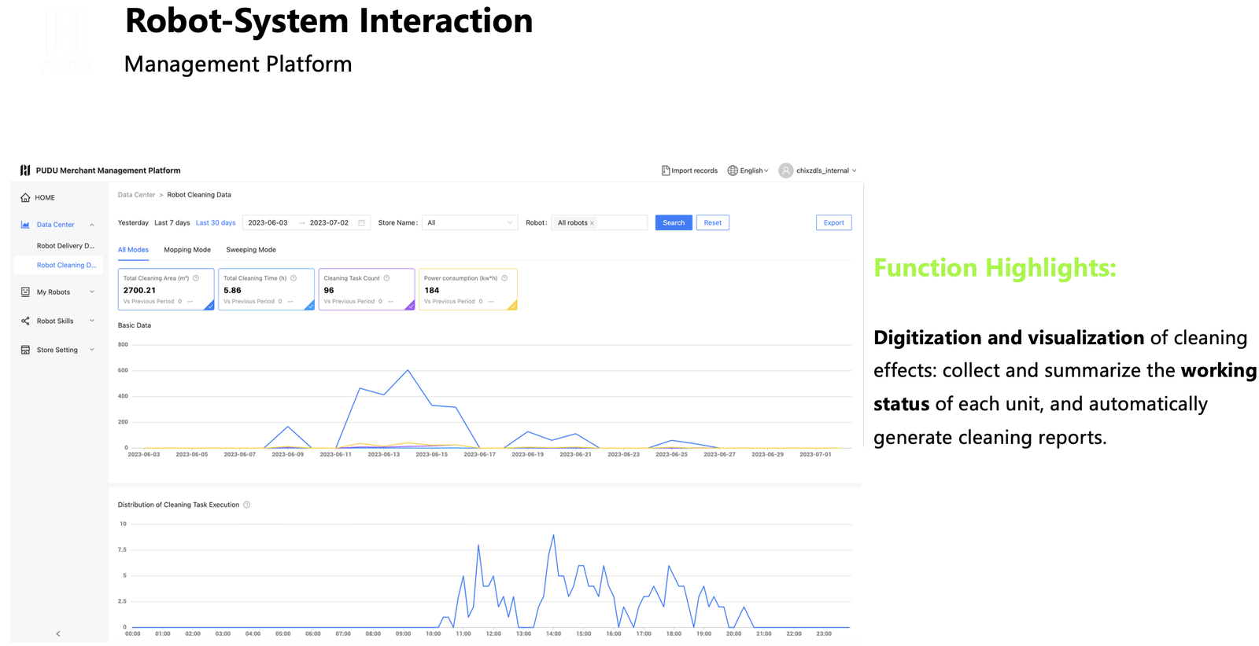Open the Store Name dropdown
This screenshot has height=646, width=1259.
(470, 223)
